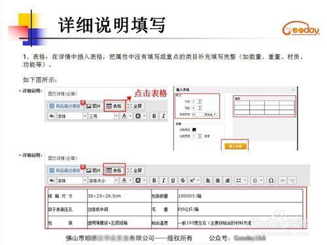Open 商品描述模板 in lower editor toolbar
The width and height of the screenshot is (327, 245).
tap(65, 170)
